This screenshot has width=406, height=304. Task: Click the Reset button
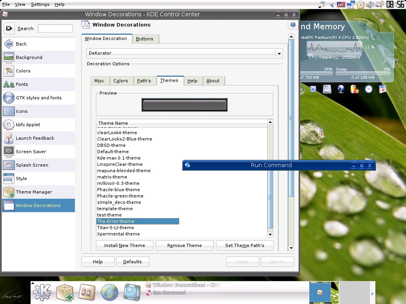tap(278, 262)
